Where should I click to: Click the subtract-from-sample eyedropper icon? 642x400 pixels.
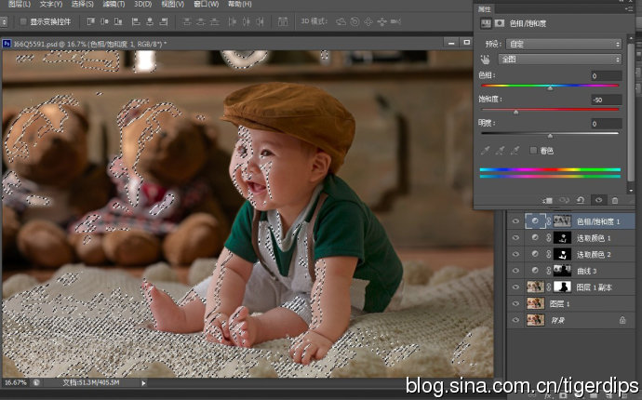tap(515, 151)
